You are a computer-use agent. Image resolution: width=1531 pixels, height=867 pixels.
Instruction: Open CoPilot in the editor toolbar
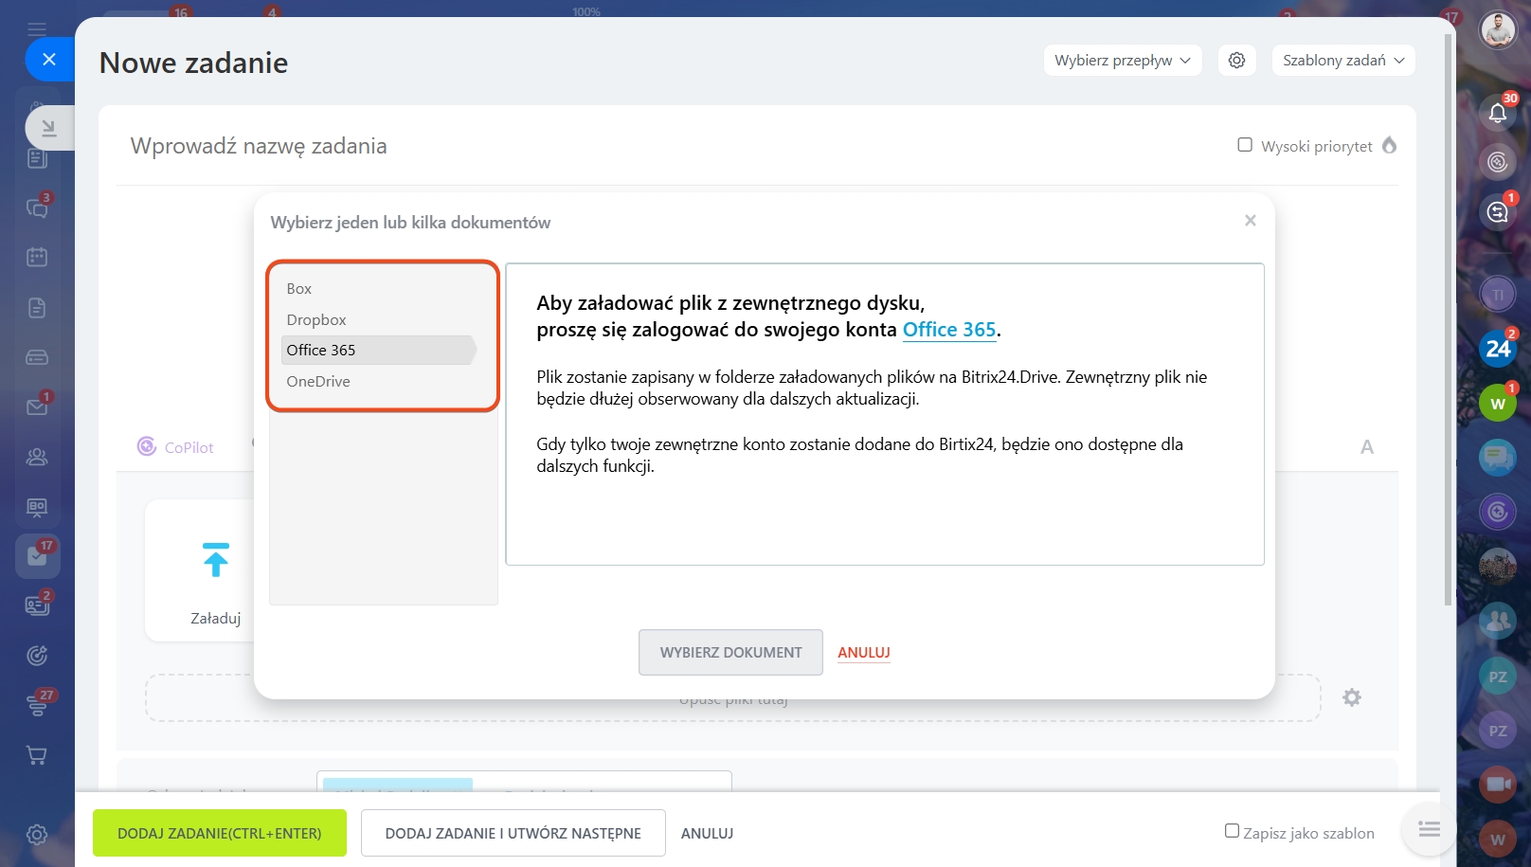[x=176, y=447]
